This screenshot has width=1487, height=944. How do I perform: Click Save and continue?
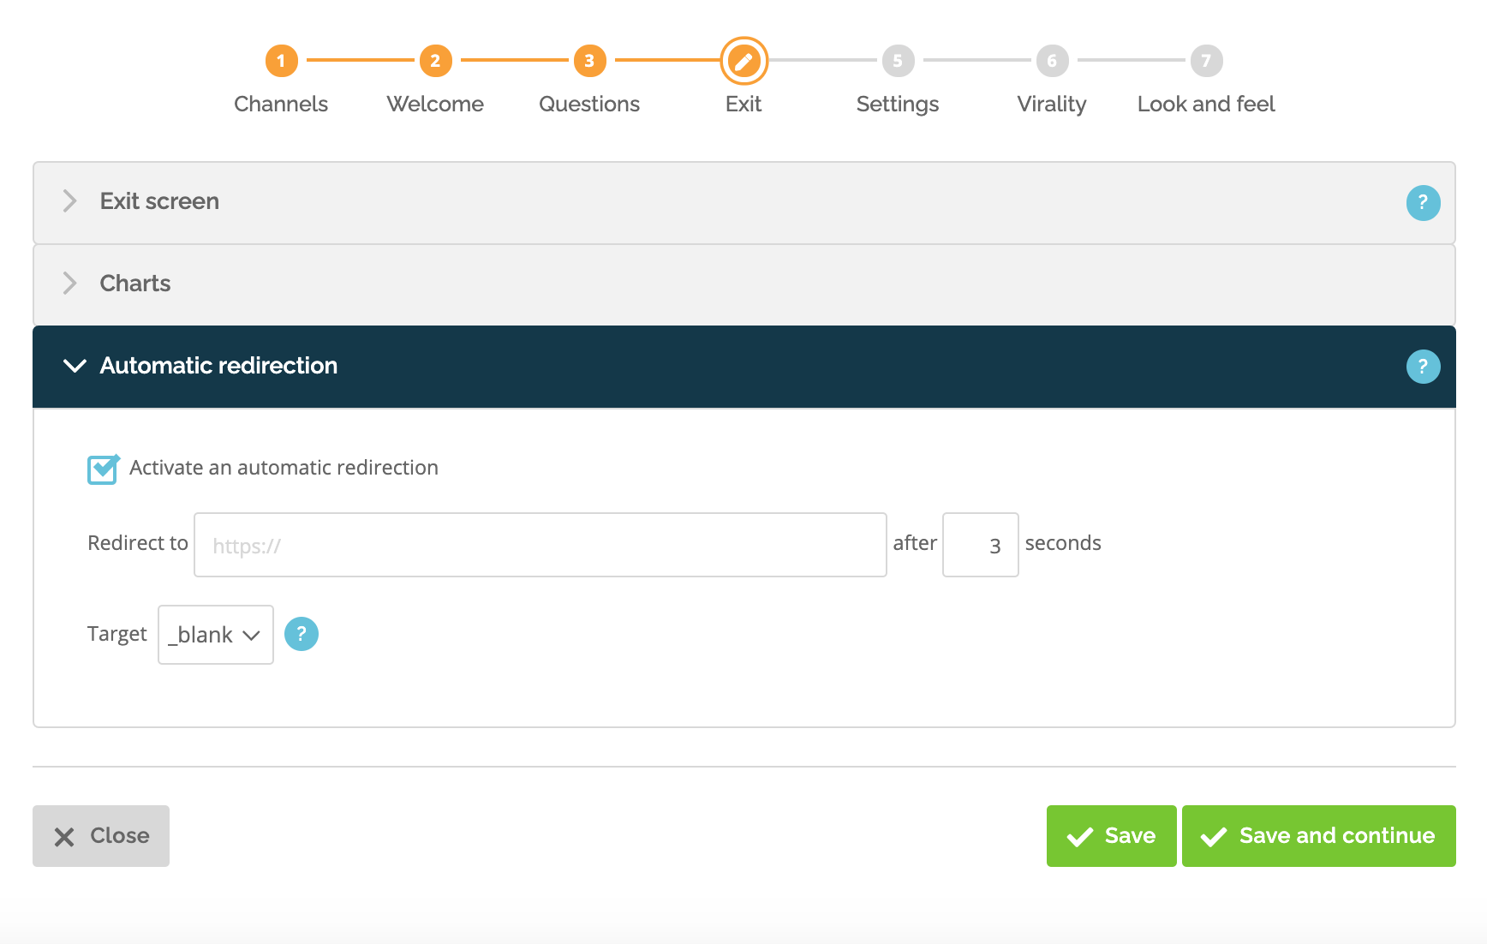[x=1319, y=836]
